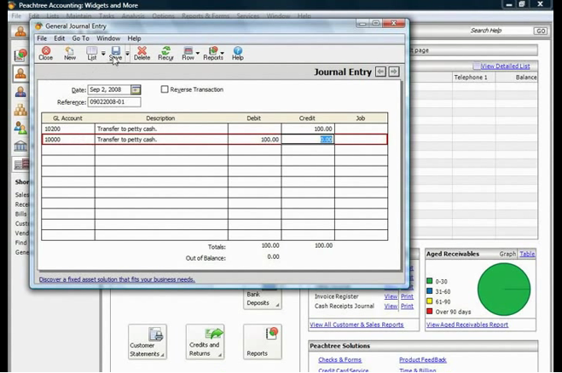562x373 pixels.
Task: Click the green aged receivables pie chart
Action: 504,290
